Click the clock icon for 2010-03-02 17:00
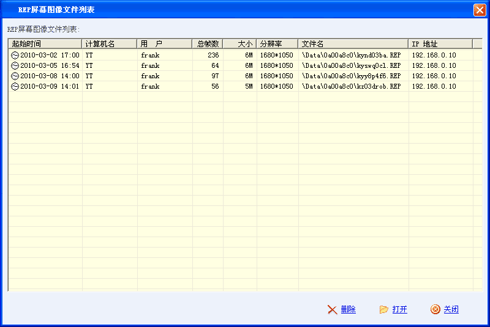 click(15, 55)
